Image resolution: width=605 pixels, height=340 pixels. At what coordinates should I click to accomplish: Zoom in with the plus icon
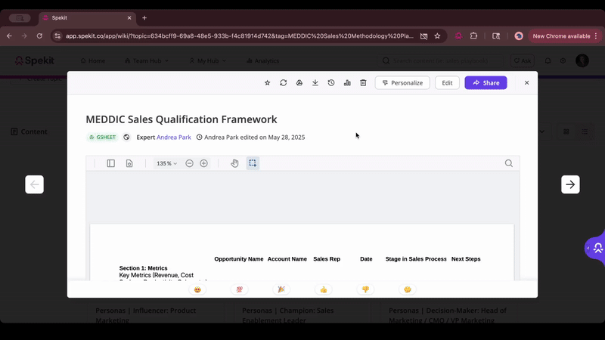point(203,163)
